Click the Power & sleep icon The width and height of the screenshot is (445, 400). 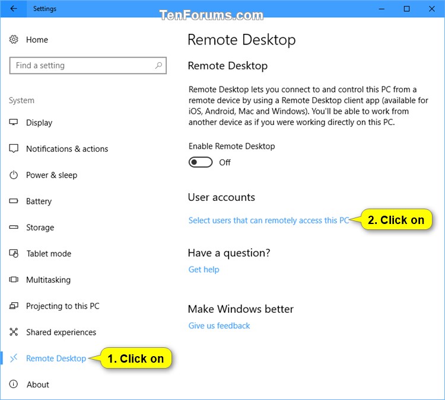tap(14, 175)
